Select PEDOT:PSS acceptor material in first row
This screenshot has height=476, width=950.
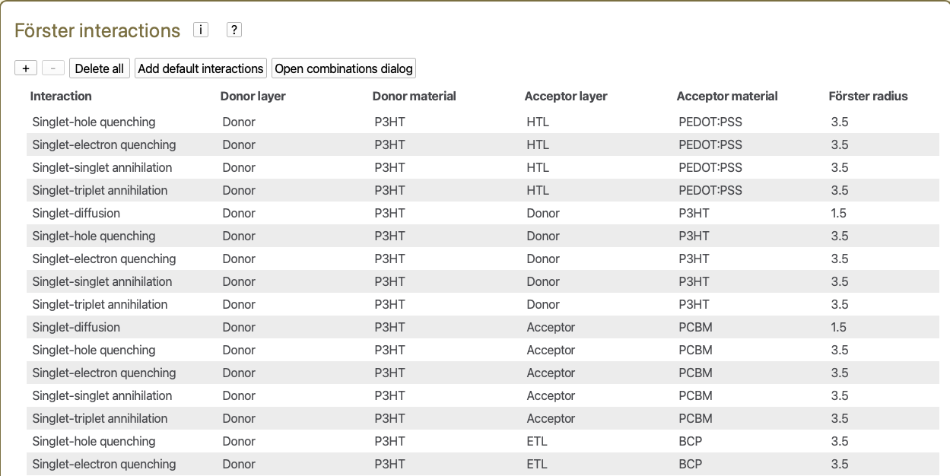tap(710, 122)
